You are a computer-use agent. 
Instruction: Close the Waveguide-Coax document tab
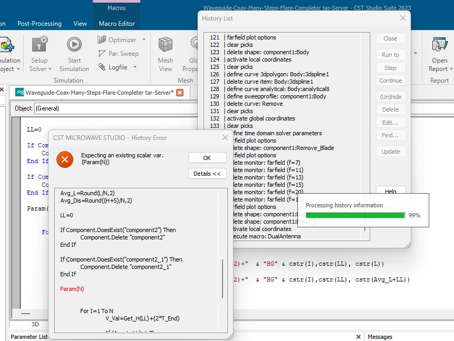(x=180, y=93)
